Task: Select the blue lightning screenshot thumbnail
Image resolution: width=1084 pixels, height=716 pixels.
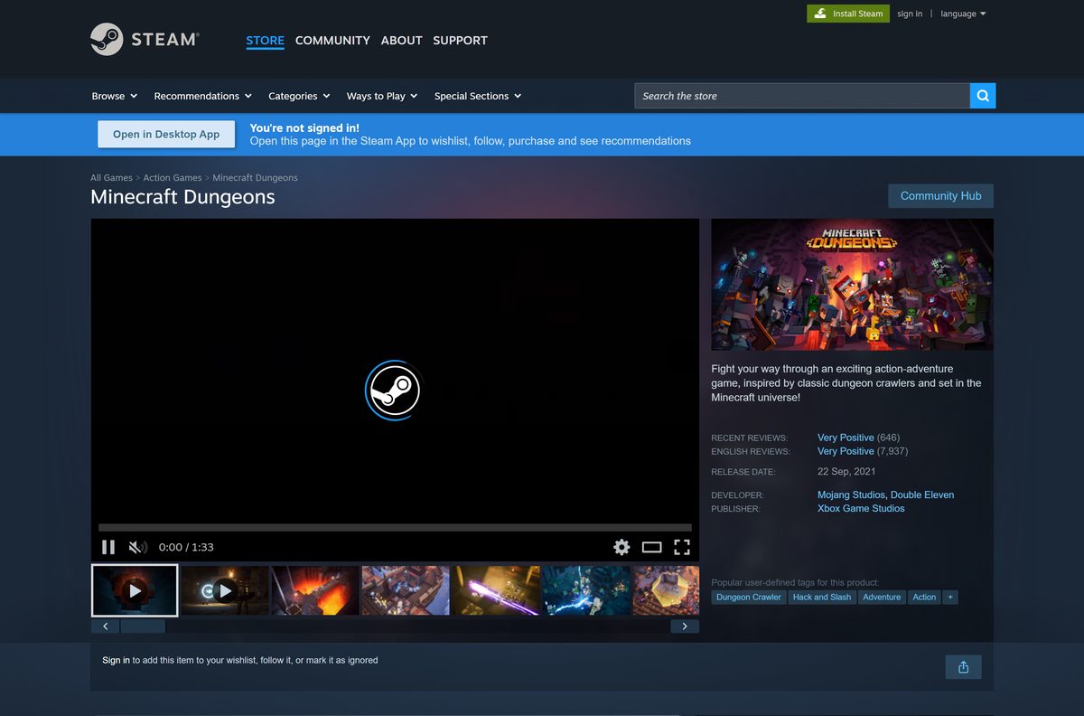Action: pyautogui.click(x=586, y=590)
